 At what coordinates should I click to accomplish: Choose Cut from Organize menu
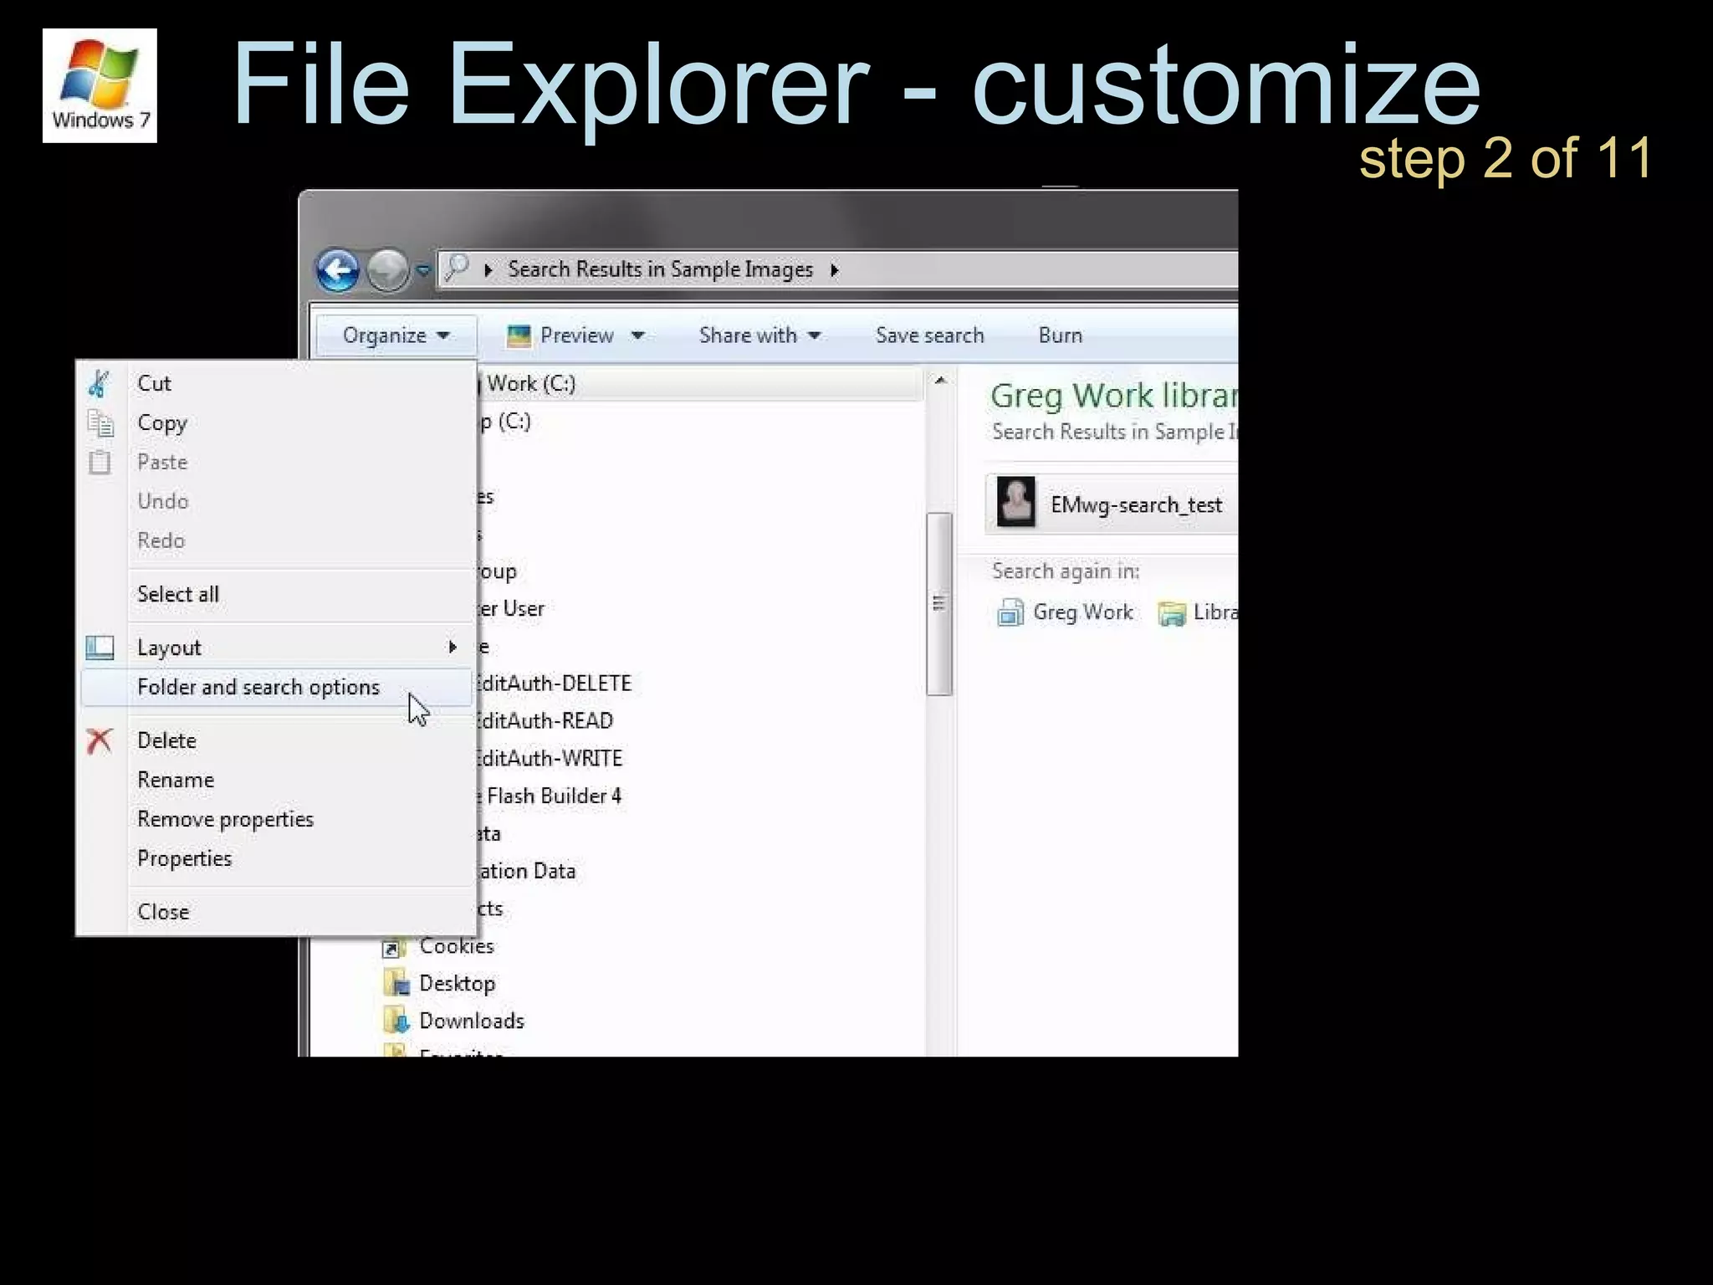[276, 383]
